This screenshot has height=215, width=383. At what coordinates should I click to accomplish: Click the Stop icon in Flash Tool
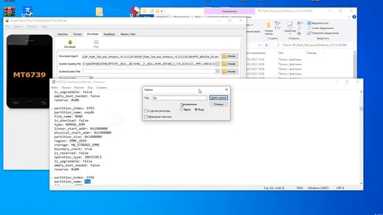pyautogui.click(x=96, y=42)
